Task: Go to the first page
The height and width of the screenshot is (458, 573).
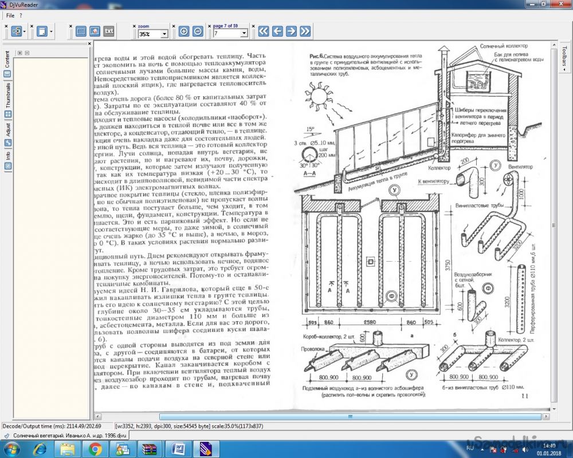Action: 264,31
